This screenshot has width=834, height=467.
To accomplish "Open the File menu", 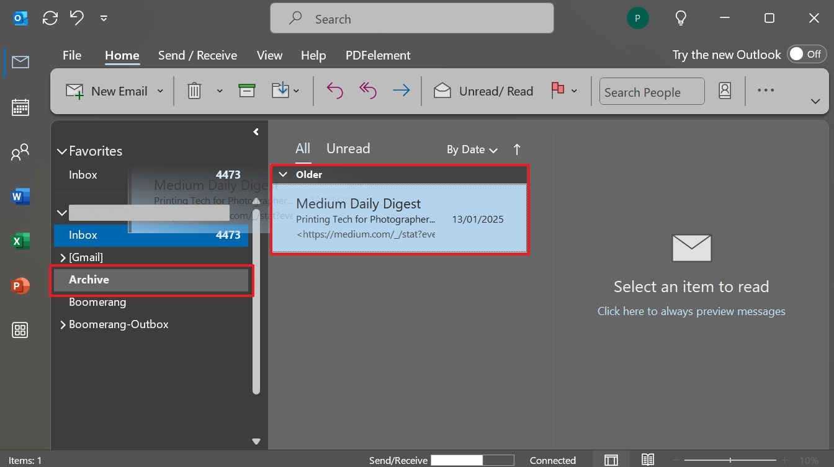I will 72,55.
